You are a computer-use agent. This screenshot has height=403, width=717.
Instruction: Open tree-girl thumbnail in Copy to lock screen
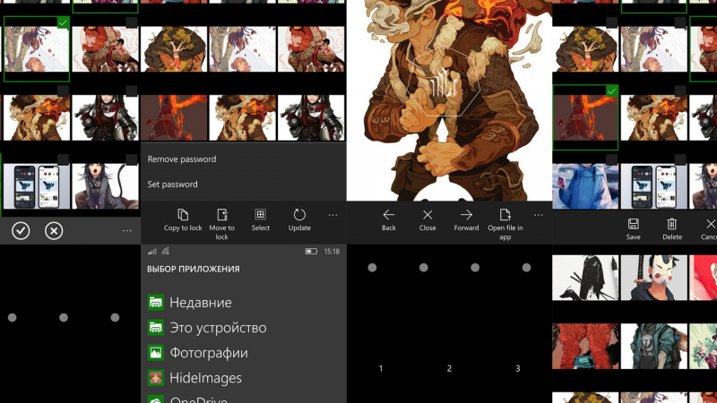[242, 49]
